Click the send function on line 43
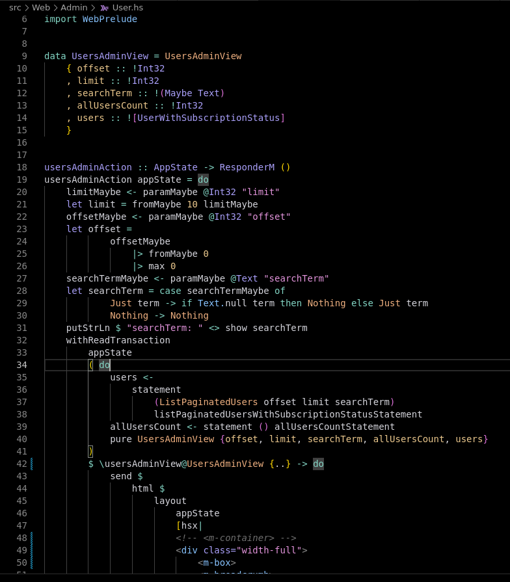This screenshot has height=582, width=510. (x=121, y=476)
